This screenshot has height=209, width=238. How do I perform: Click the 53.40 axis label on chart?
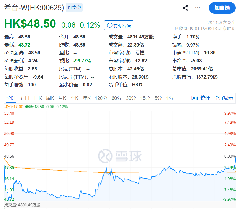(9, 113)
